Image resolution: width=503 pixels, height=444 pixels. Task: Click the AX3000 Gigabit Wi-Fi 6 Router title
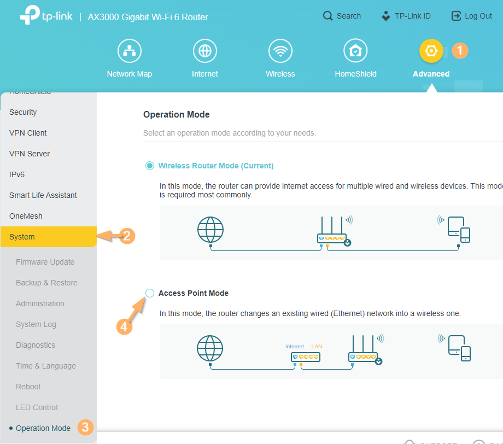[148, 17]
